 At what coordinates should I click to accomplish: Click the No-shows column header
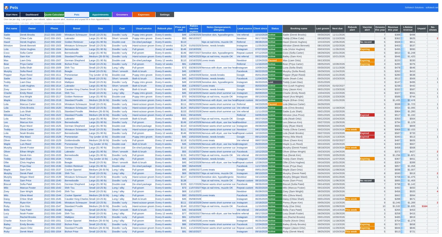click(433, 29)
